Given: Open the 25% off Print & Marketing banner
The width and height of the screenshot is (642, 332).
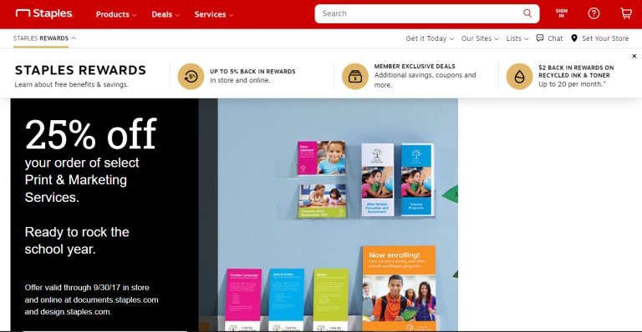Looking at the screenshot, I should coord(234,215).
